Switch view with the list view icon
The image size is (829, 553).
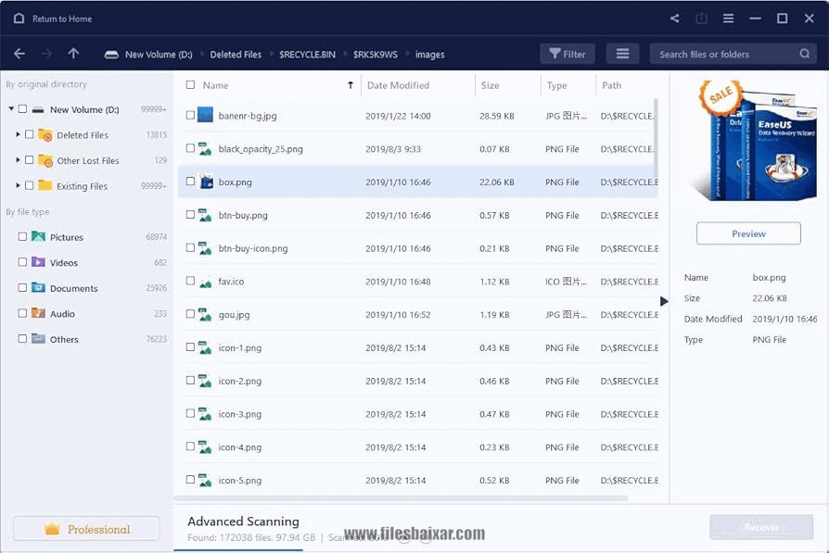click(x=622, y=54)
